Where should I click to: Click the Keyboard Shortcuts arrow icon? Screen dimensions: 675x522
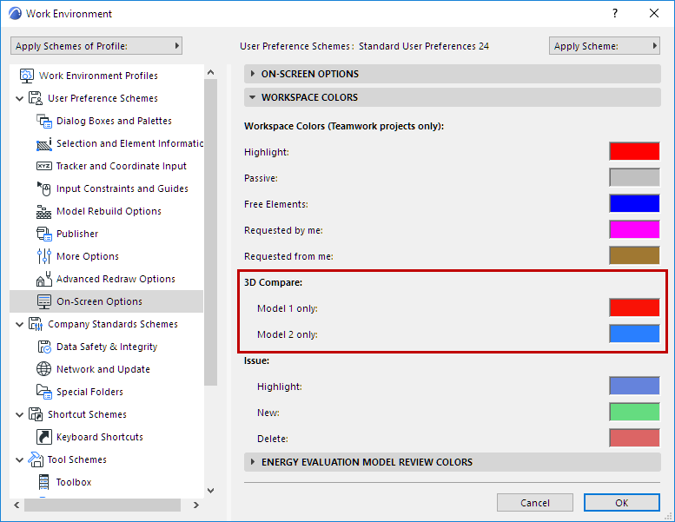(44, 437)
